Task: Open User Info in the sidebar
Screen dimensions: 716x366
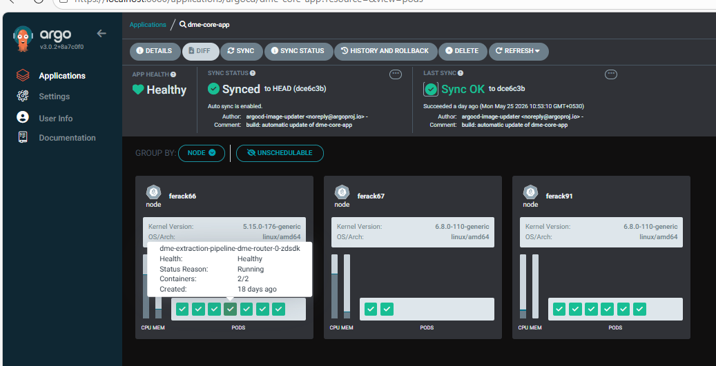Action: 56,118
